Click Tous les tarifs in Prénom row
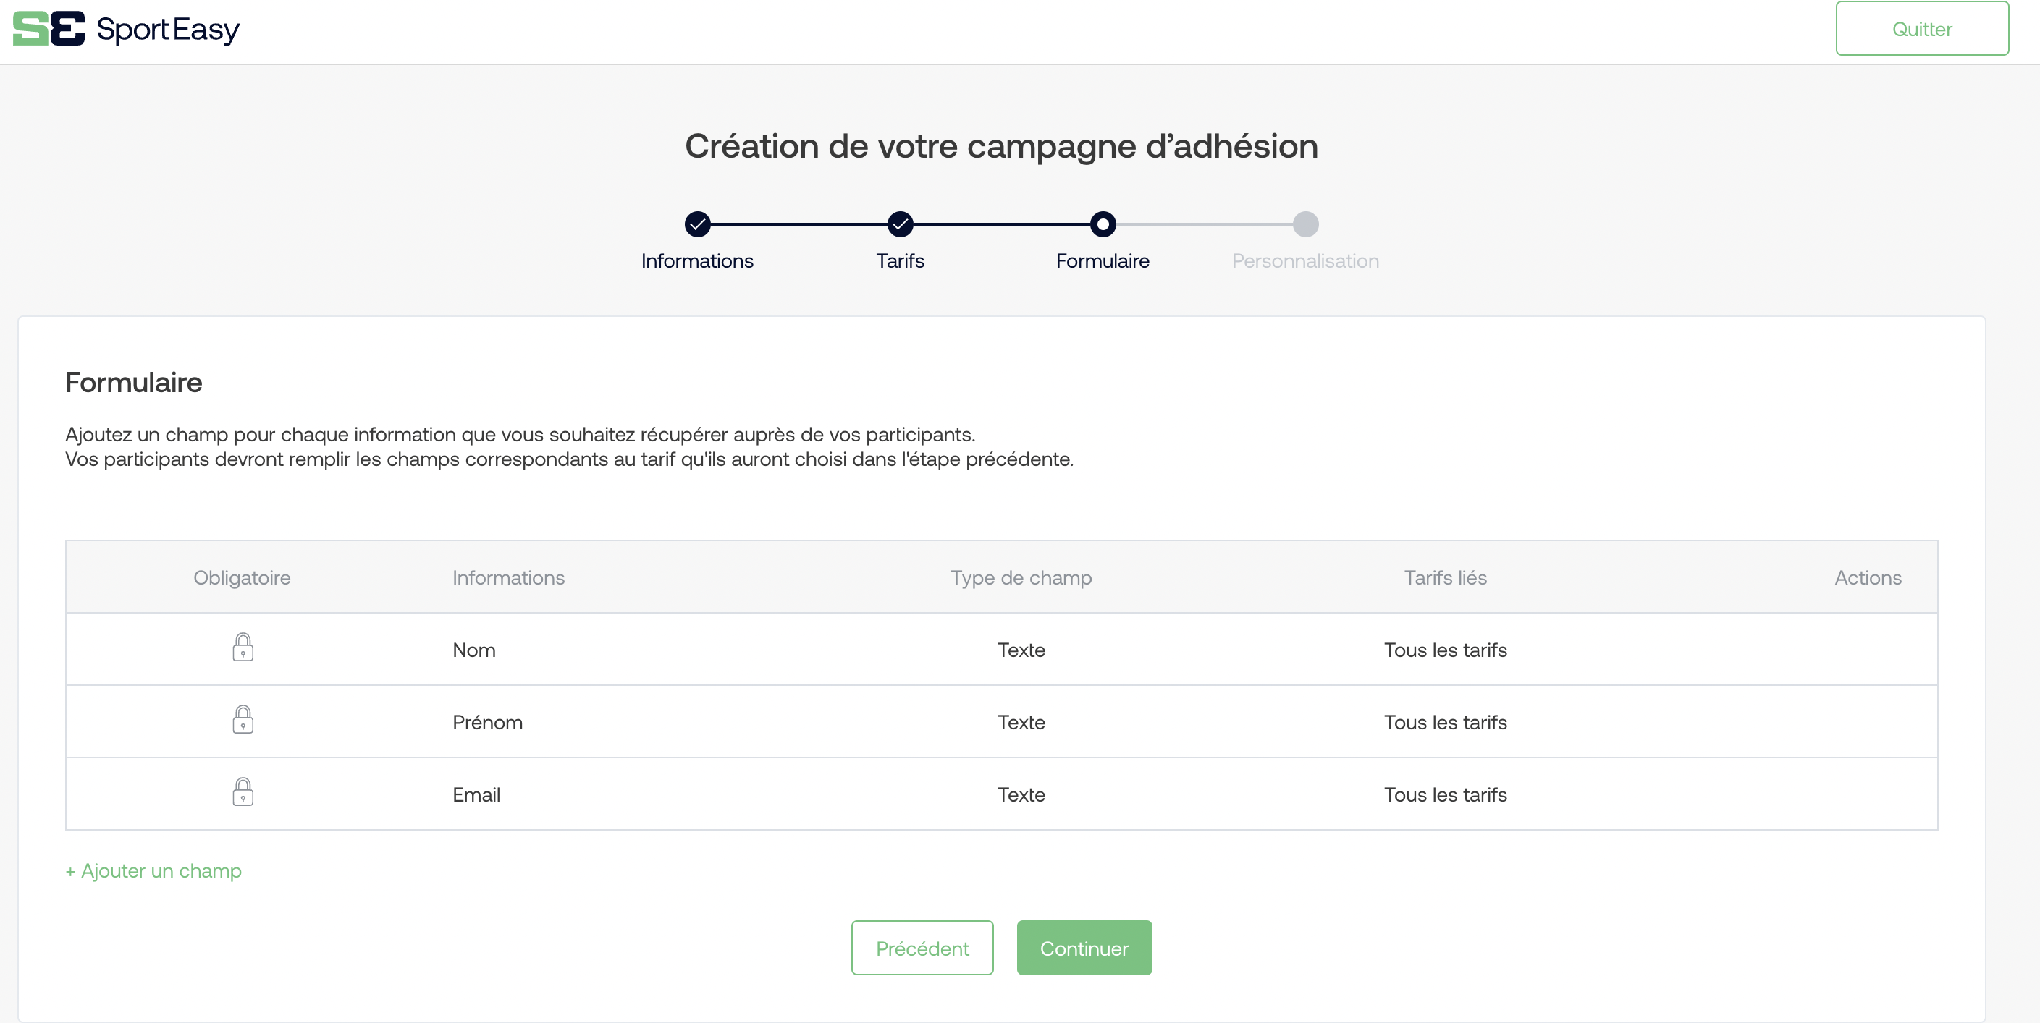Viewport: 2040px width, 1023px height. 1445,722
